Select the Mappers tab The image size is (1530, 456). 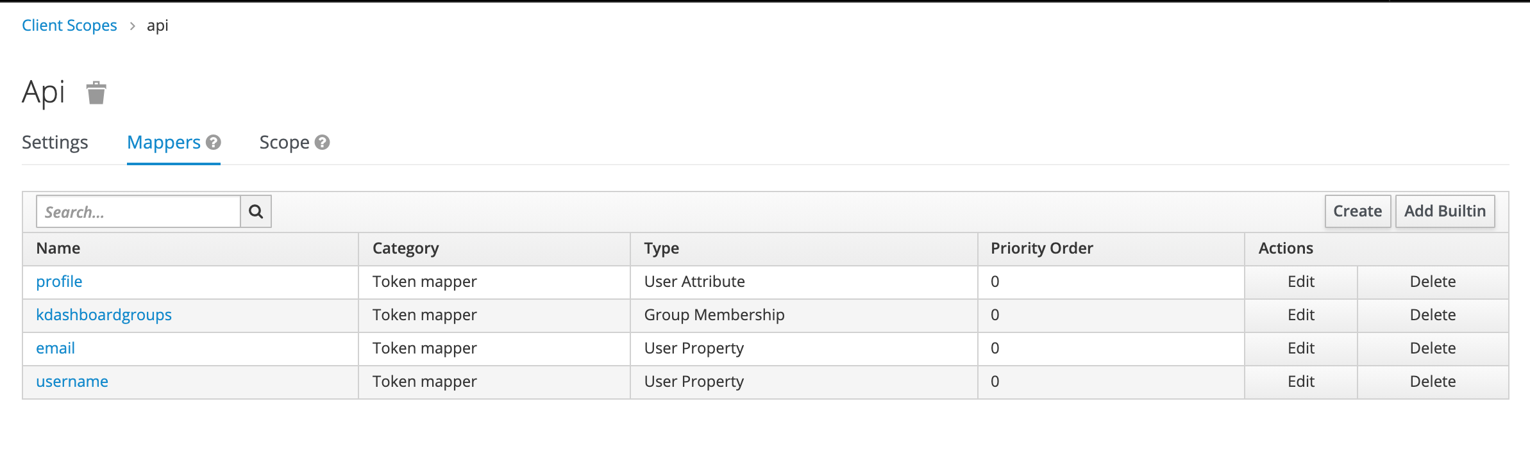pos(164,142)
